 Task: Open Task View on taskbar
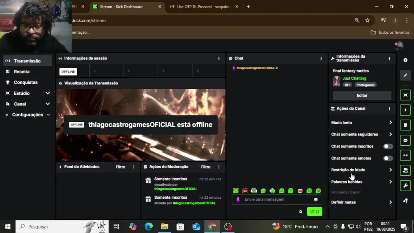point(116,227)
